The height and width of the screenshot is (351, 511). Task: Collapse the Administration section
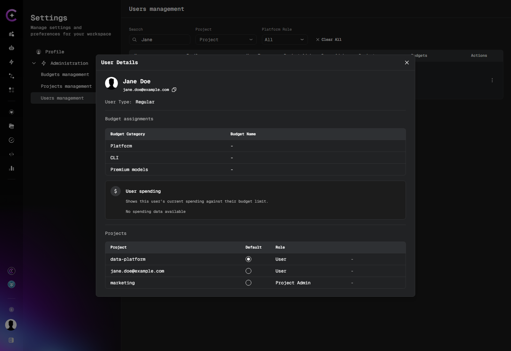34,63
